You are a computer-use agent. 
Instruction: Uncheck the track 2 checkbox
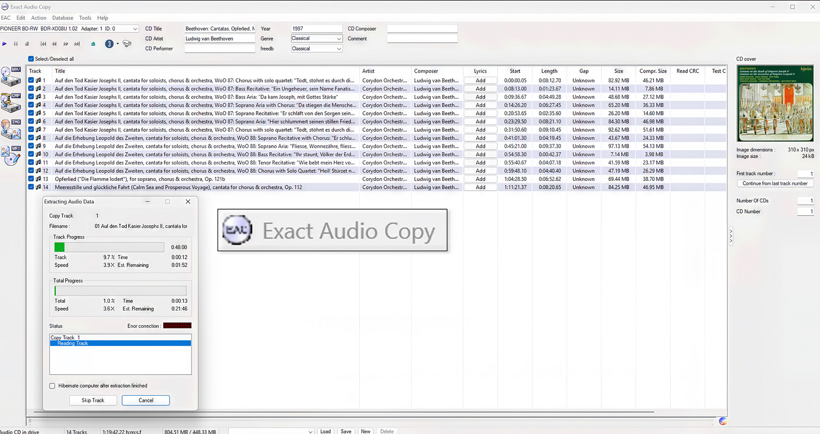[x=32, y=88]
